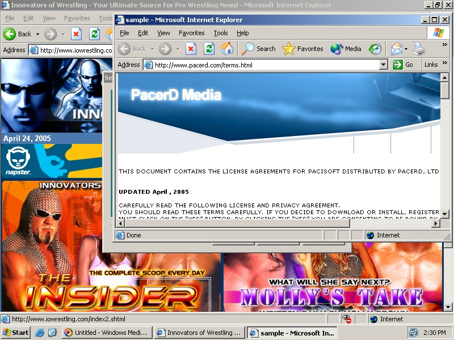The width and height of the screenshot is (454, 340).
Task: Refresh the page in the sample window
Action: (x=209, y=49)
